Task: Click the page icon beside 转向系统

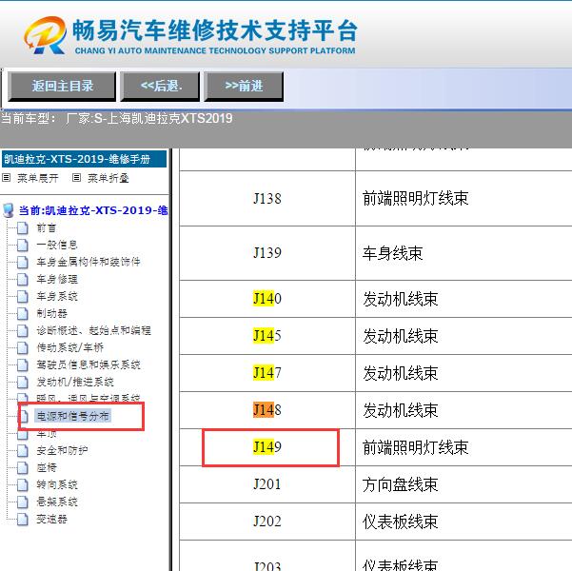Action: 23,484
